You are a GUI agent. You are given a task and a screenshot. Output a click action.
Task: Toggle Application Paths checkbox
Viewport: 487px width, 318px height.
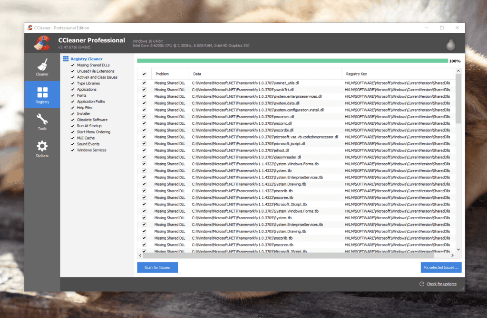coord(73,102)
